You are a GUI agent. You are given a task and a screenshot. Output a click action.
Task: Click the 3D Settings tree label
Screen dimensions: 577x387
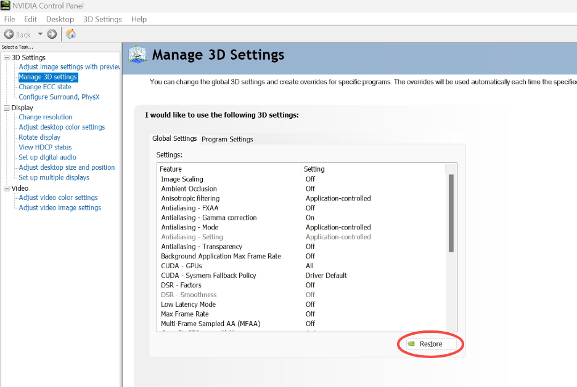click(28, 58)
